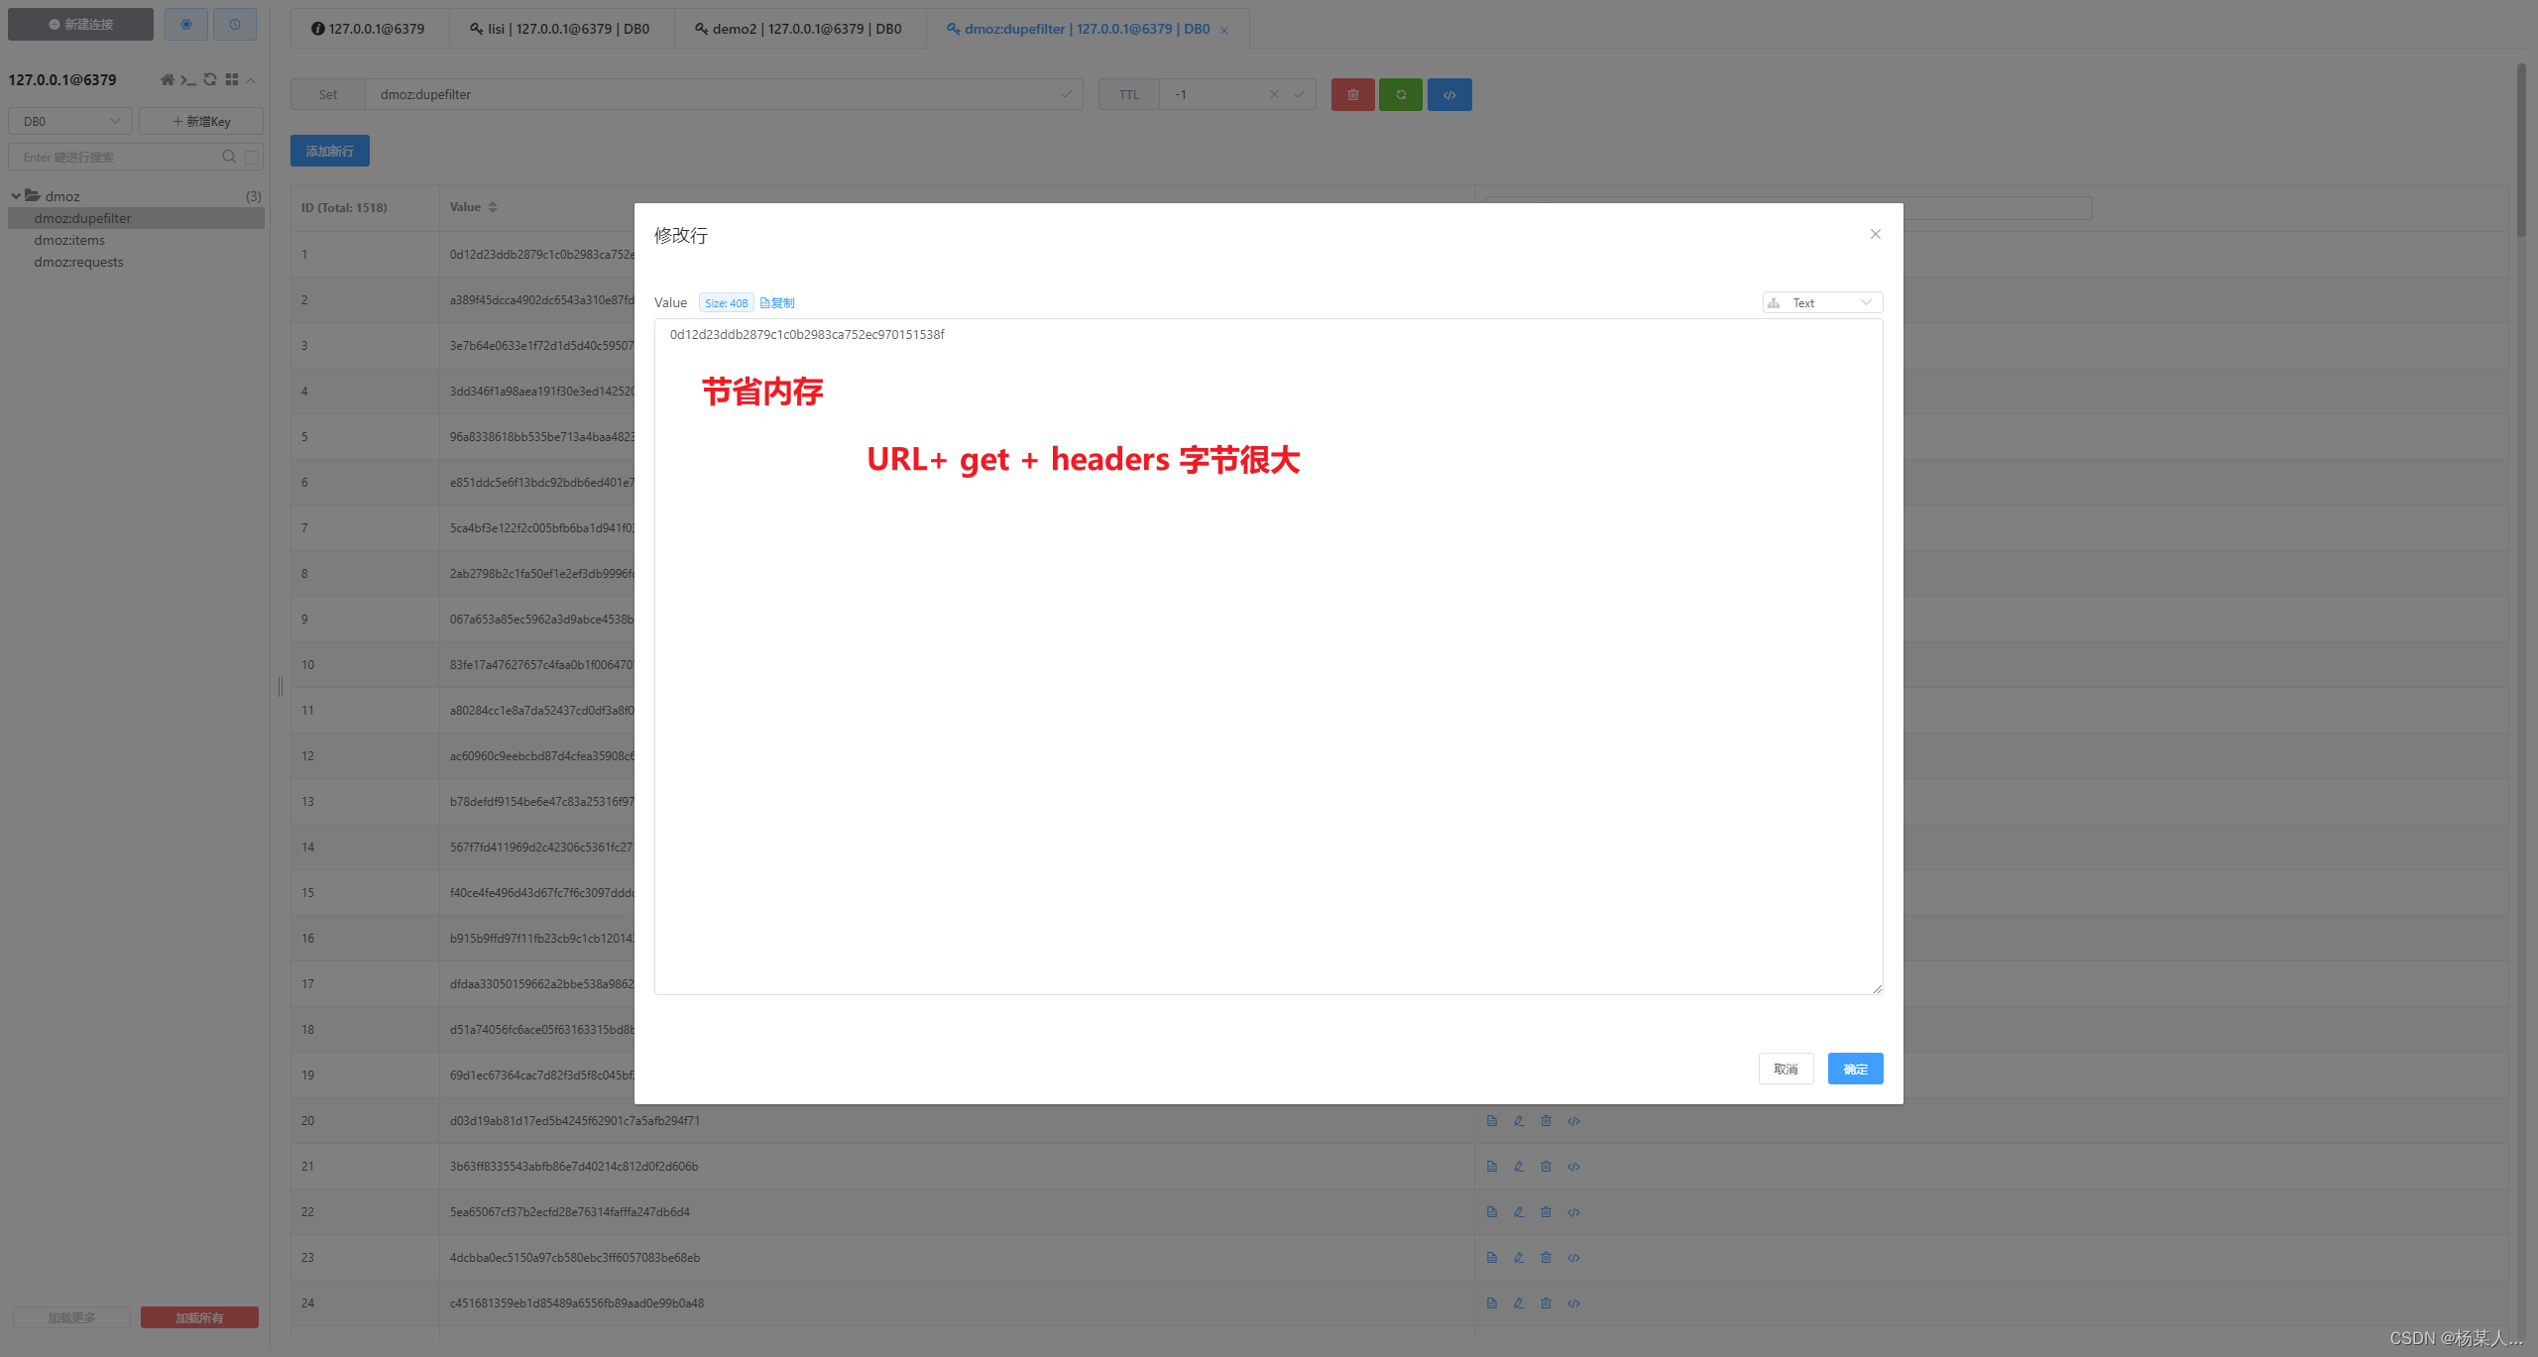2538x1357 pixels.
Task: Open settings gear icon in sidebar
Action: coord(186,24)
